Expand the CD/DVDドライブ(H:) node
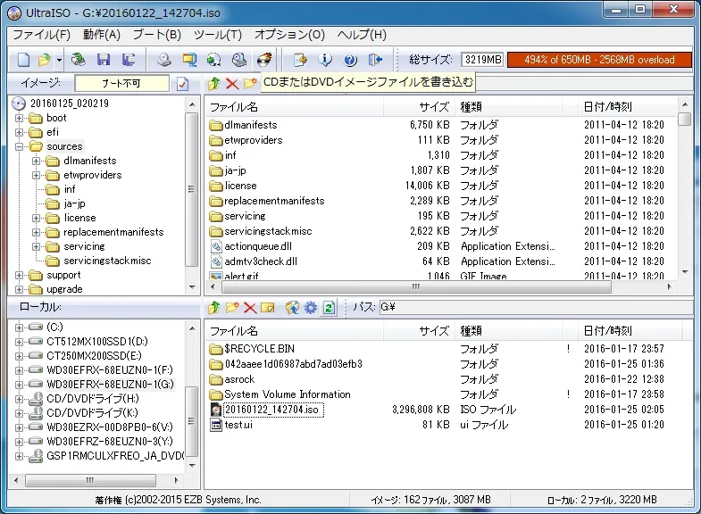The width and height of the screenshot is (701, 514). tap(20, 399)
